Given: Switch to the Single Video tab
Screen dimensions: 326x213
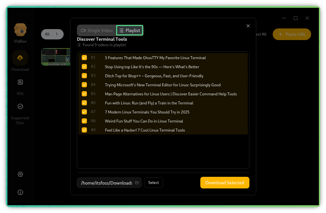Looking at the screenshot, I should 97,30.
